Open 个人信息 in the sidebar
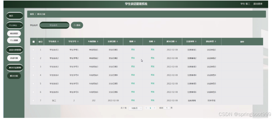This screenshot has width=272, height=119. [x=14, y=40]
